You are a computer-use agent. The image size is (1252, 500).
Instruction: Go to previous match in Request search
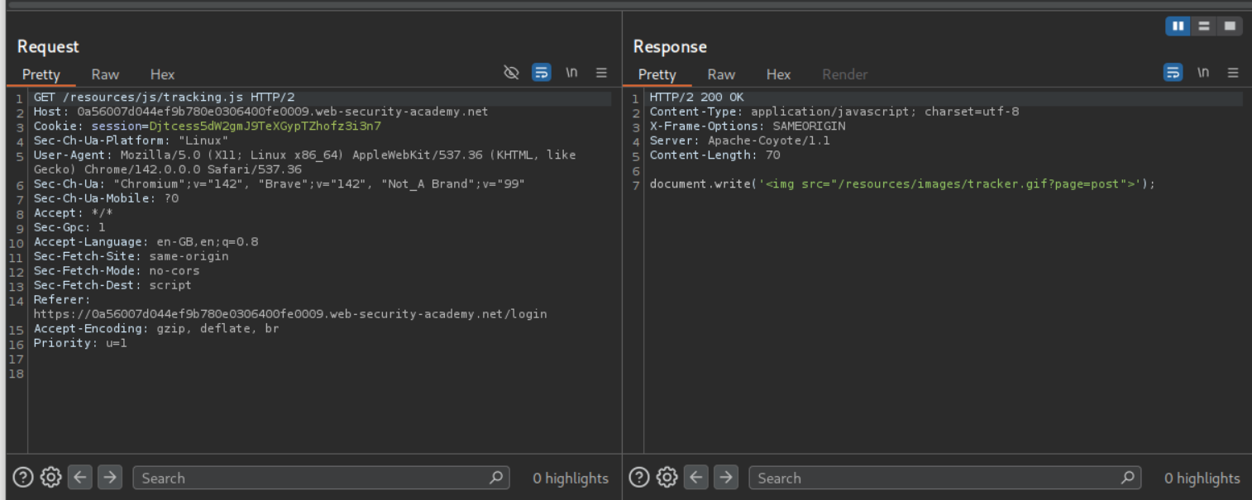79,478
